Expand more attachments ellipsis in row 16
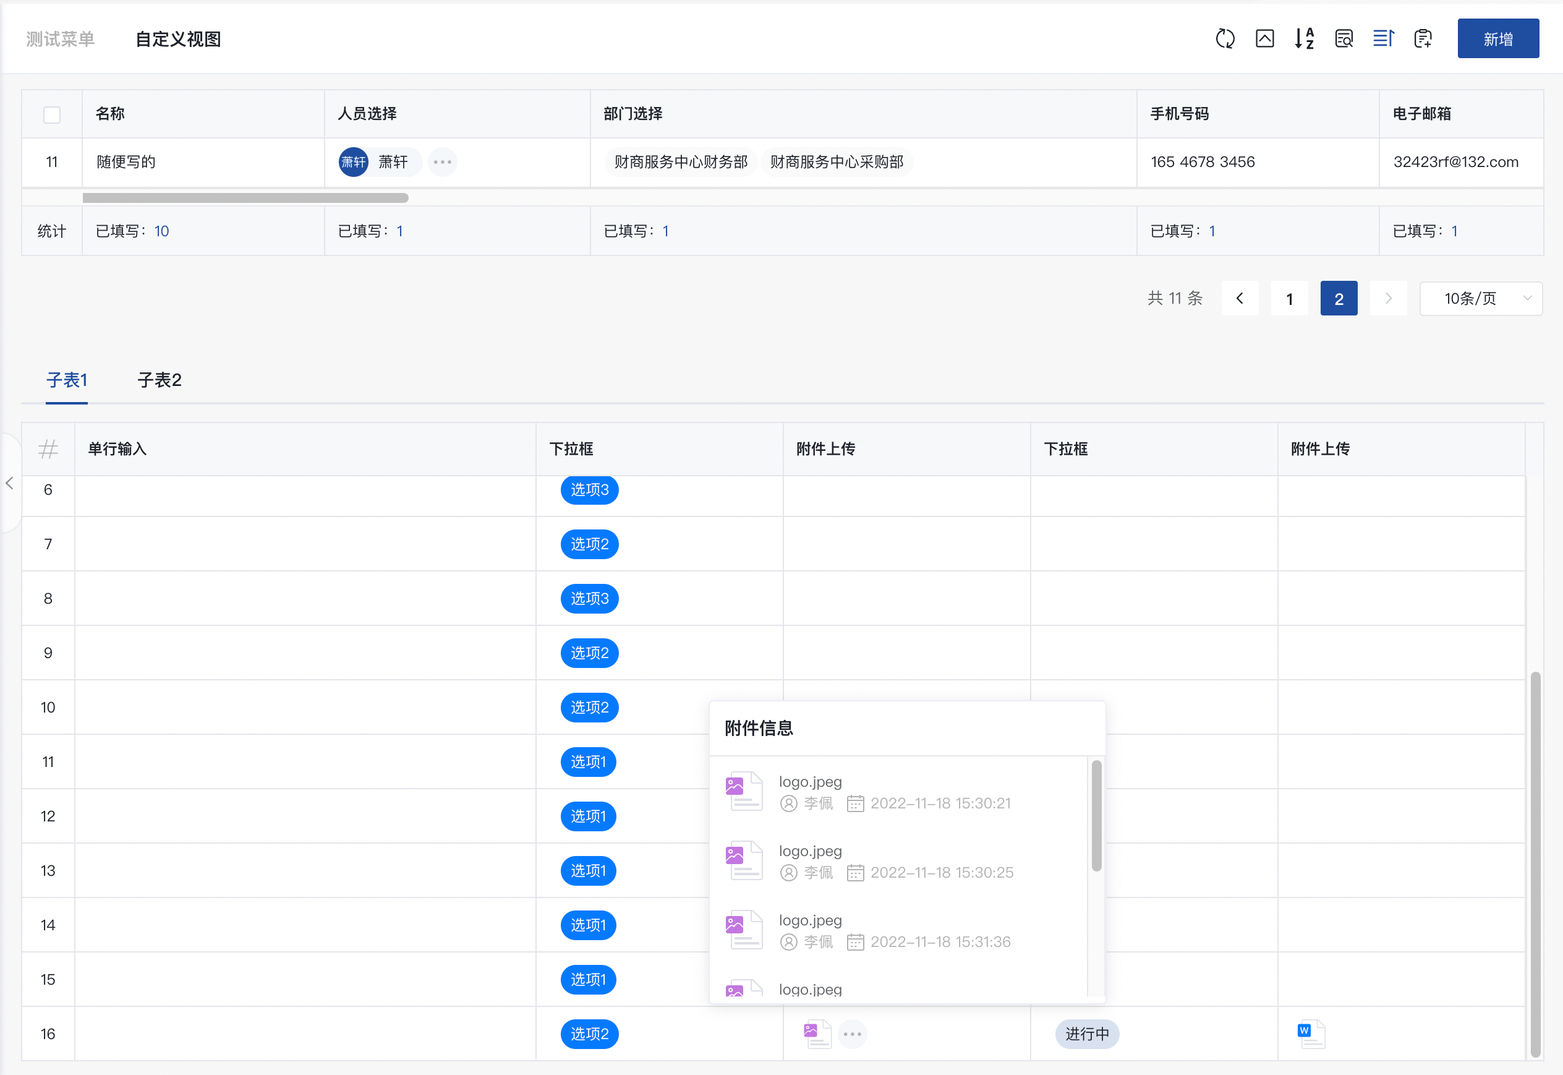Image resolution: width=1563 pixels, height=1075 pixels. (x=852, y=1034)
